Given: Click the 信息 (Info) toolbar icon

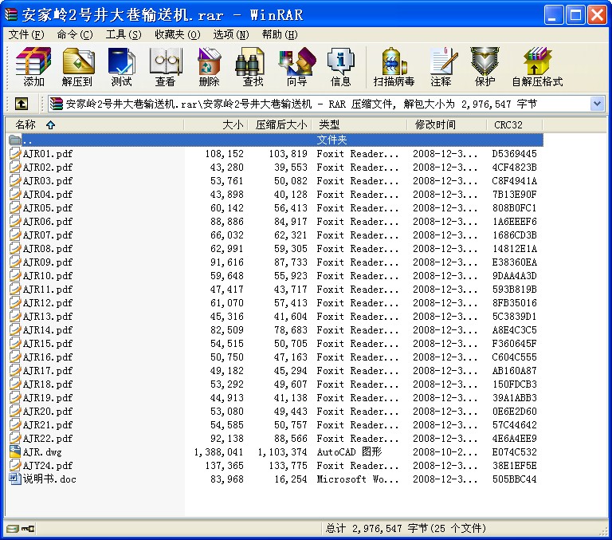Looking at the screenshot, I should [341, 61].
